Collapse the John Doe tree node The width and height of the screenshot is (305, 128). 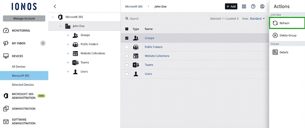[x=60, y=26]
